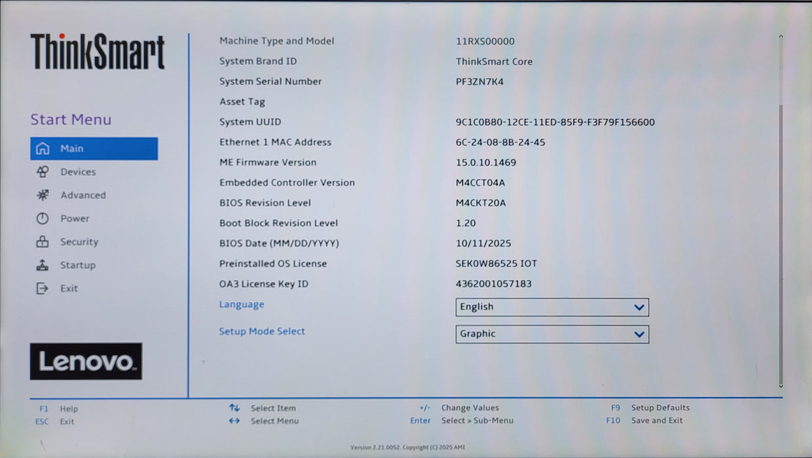Click BIOS date 10/11/2025
812x458 pixels.
[483, 243]
